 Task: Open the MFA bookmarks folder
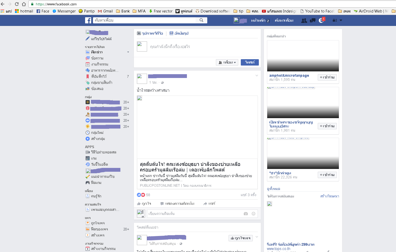[139, 11]
